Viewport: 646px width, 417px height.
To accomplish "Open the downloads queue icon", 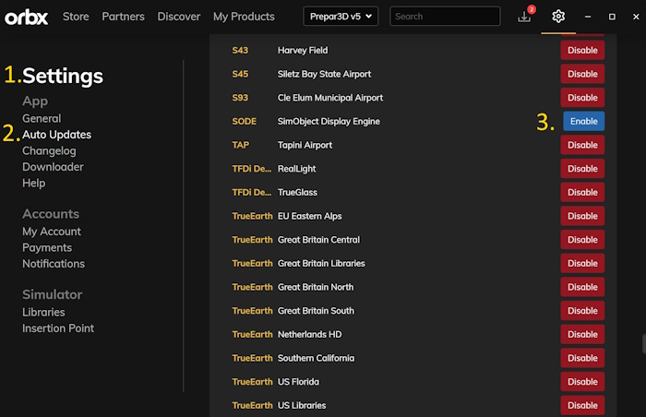I will coord(524,17).
